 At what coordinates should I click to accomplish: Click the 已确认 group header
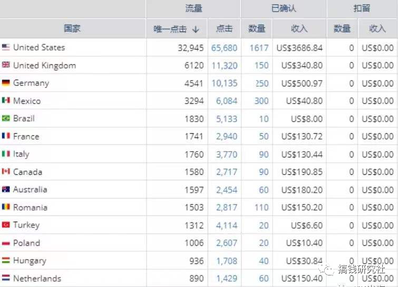pos(284,8)
